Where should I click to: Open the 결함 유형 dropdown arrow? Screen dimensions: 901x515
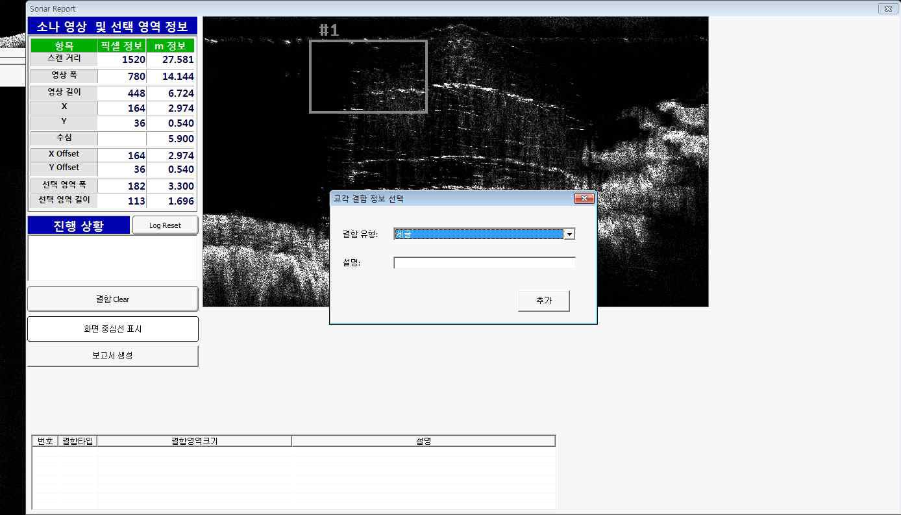click(x=569, y=234)
